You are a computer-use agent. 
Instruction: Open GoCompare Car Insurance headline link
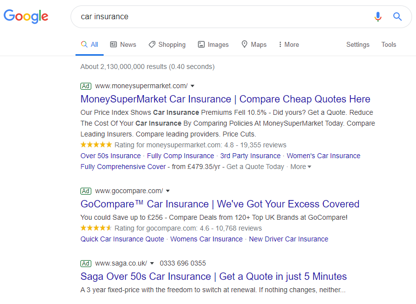pyautogui.click(x=220, y=204)
